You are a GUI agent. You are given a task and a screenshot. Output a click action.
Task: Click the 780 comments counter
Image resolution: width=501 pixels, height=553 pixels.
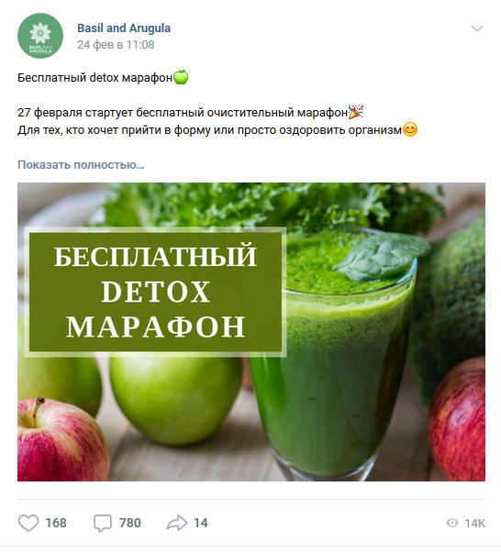point(129,523)
